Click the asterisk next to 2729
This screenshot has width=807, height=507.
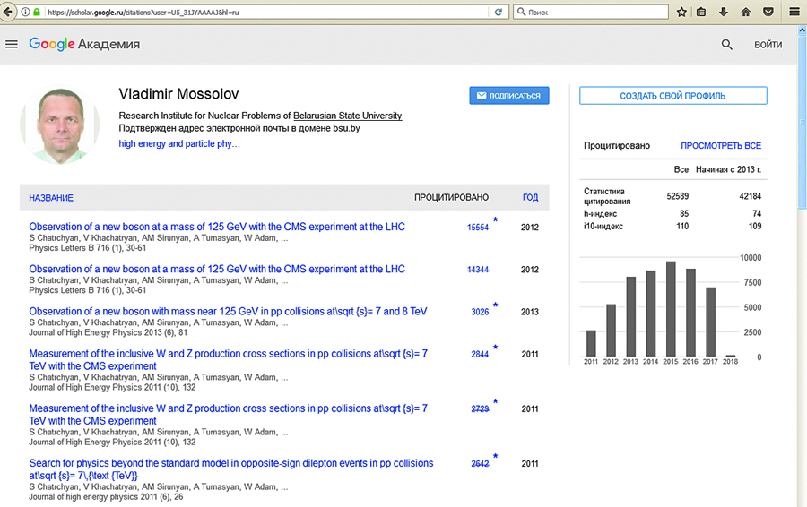(495, 401)
